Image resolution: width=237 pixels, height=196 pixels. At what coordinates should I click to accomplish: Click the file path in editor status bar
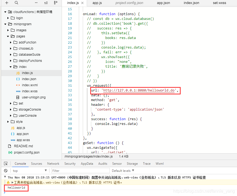(88, 156)
